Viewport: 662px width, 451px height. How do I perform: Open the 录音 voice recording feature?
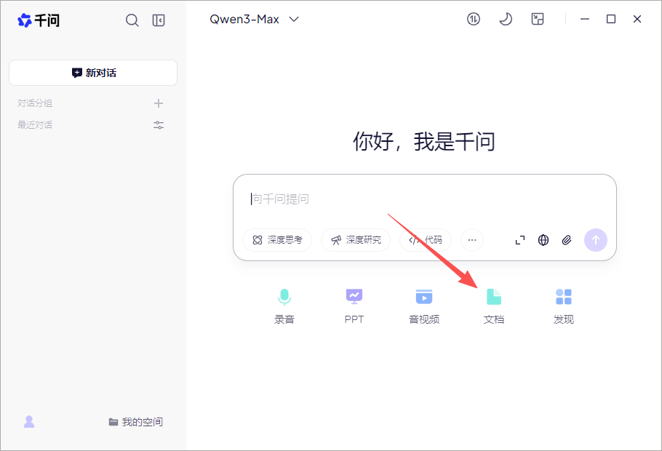[x=284, y=302]
